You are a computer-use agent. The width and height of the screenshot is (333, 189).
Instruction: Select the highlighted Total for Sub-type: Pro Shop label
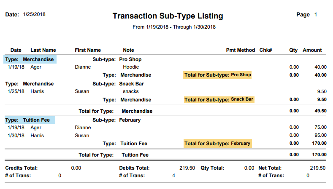tap(217, 75)
